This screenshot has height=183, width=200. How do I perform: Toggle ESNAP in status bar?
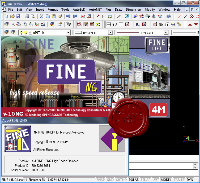(x=145, y=180)
